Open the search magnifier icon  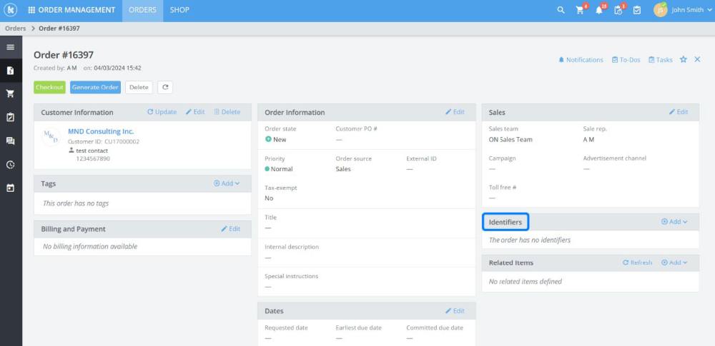561,10
